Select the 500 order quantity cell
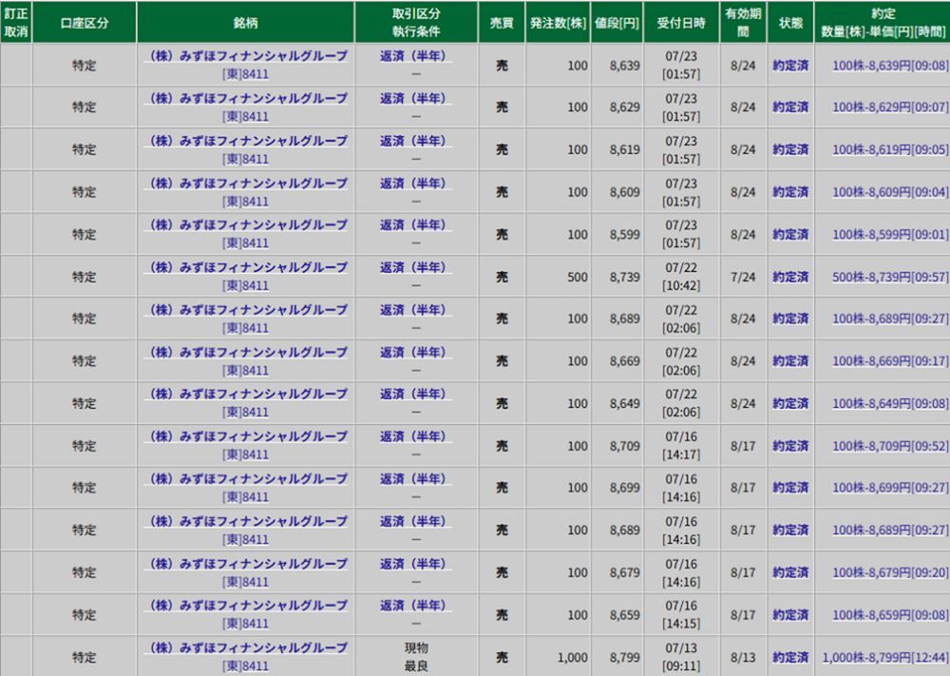 click(558, 277)
